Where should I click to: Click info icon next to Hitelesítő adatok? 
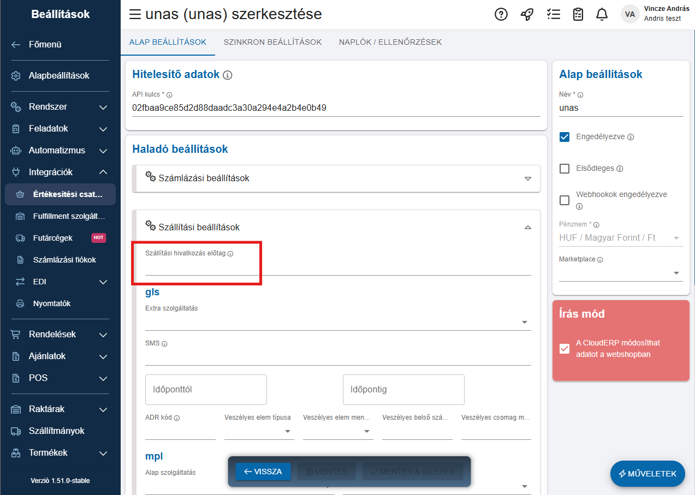[228, 75]
